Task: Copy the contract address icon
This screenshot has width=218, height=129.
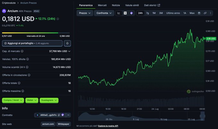Action: [x=59, y=115]
